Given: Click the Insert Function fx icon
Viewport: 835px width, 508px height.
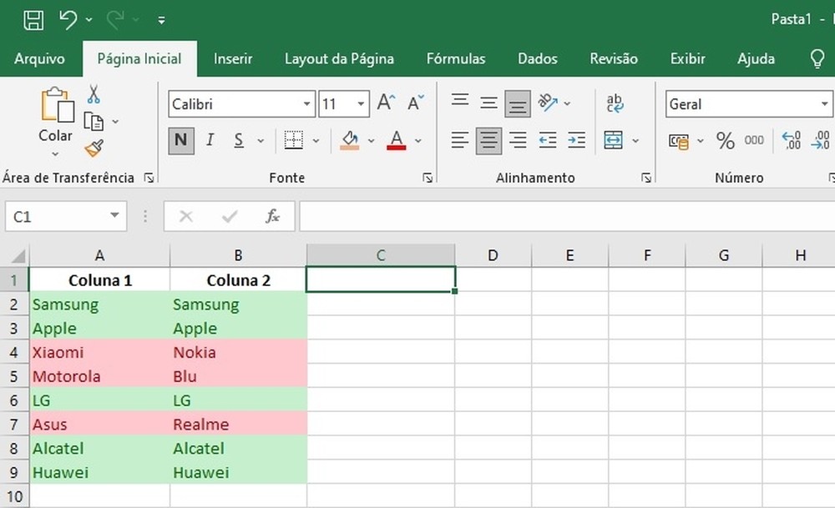Looking at the screenshot, I should coord(272,215).
